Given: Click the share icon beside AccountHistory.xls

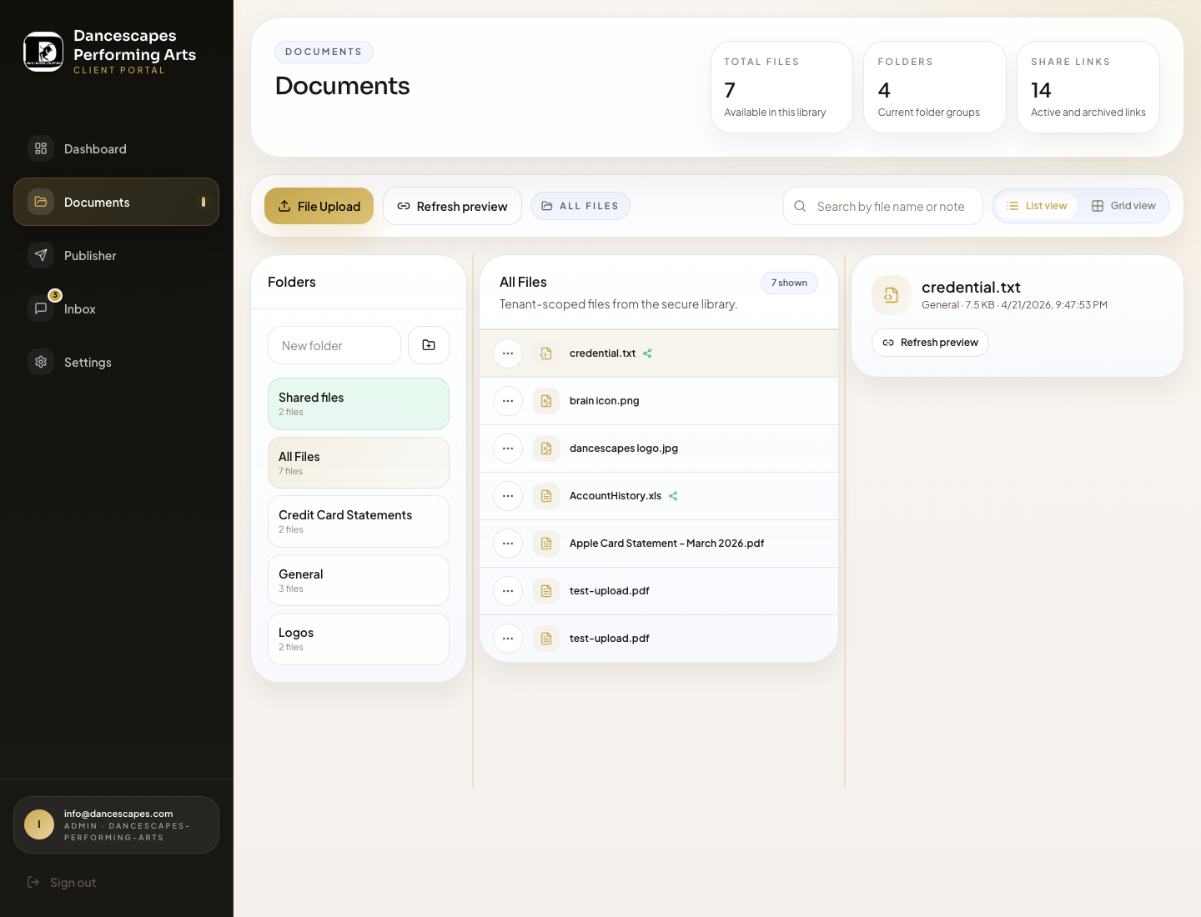Looking at the screenshot, I should click(x=673, y=496).
